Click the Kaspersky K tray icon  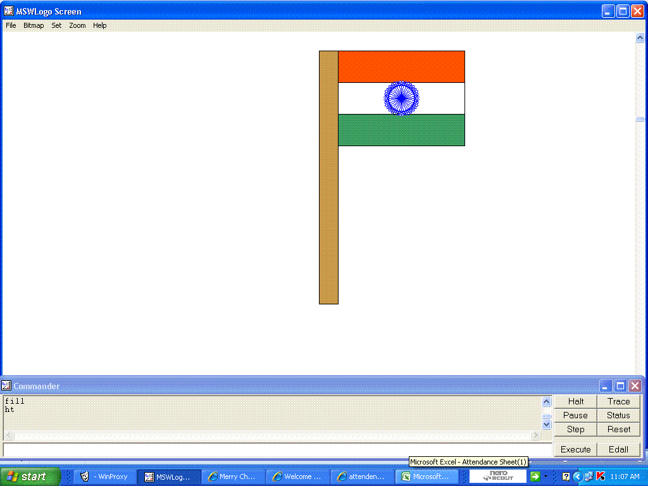601,477
